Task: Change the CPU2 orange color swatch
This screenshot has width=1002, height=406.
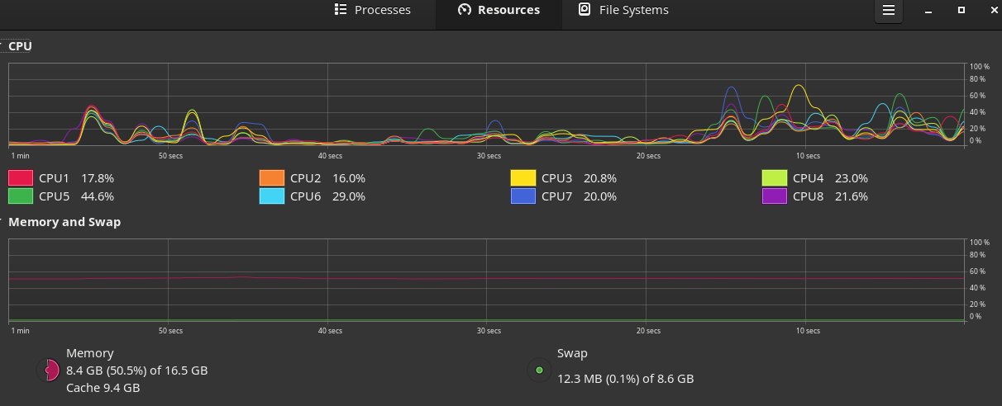Action: [x=271, y=177]
